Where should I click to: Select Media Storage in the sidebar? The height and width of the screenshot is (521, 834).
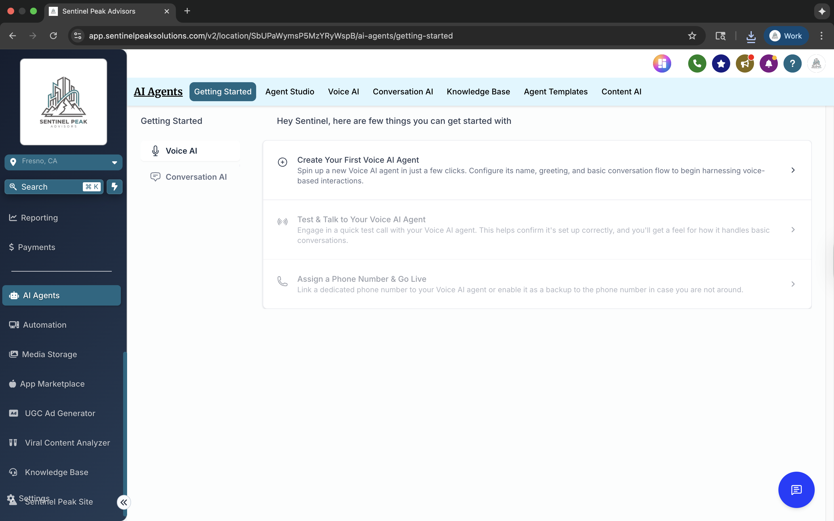click(50, 354)
